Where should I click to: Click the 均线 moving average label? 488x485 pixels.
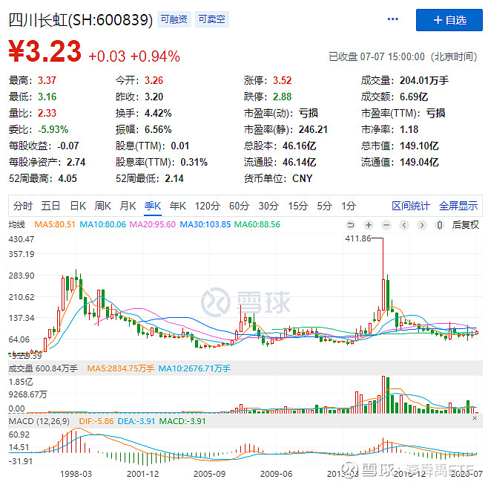click(16, 224)
